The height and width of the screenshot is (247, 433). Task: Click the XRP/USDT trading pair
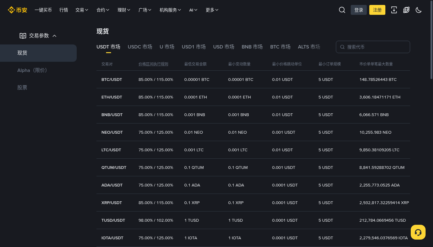112,203
